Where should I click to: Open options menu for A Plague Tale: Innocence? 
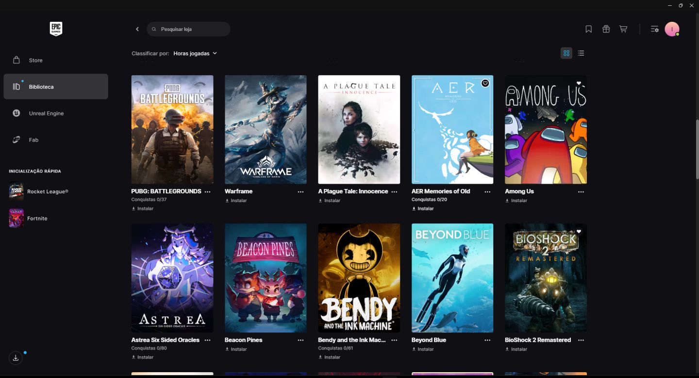click(x=394, y=192)
